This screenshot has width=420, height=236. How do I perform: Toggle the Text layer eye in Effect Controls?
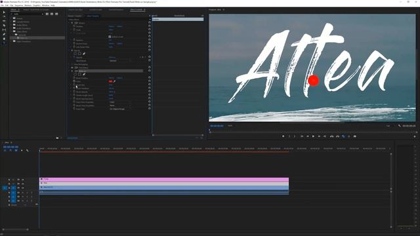coord(72,68)
